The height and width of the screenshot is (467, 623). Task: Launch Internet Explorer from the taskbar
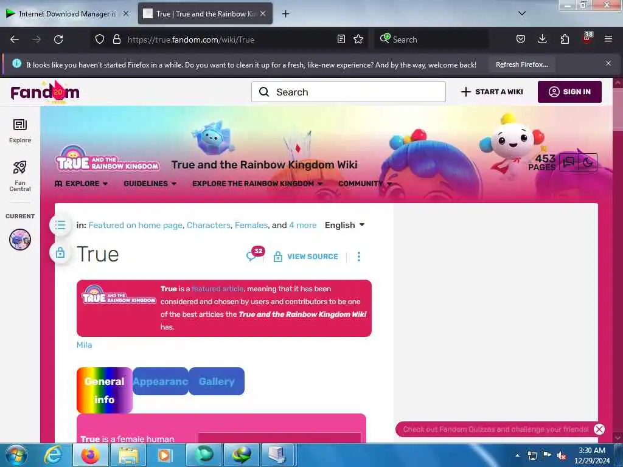pos(53,455)
